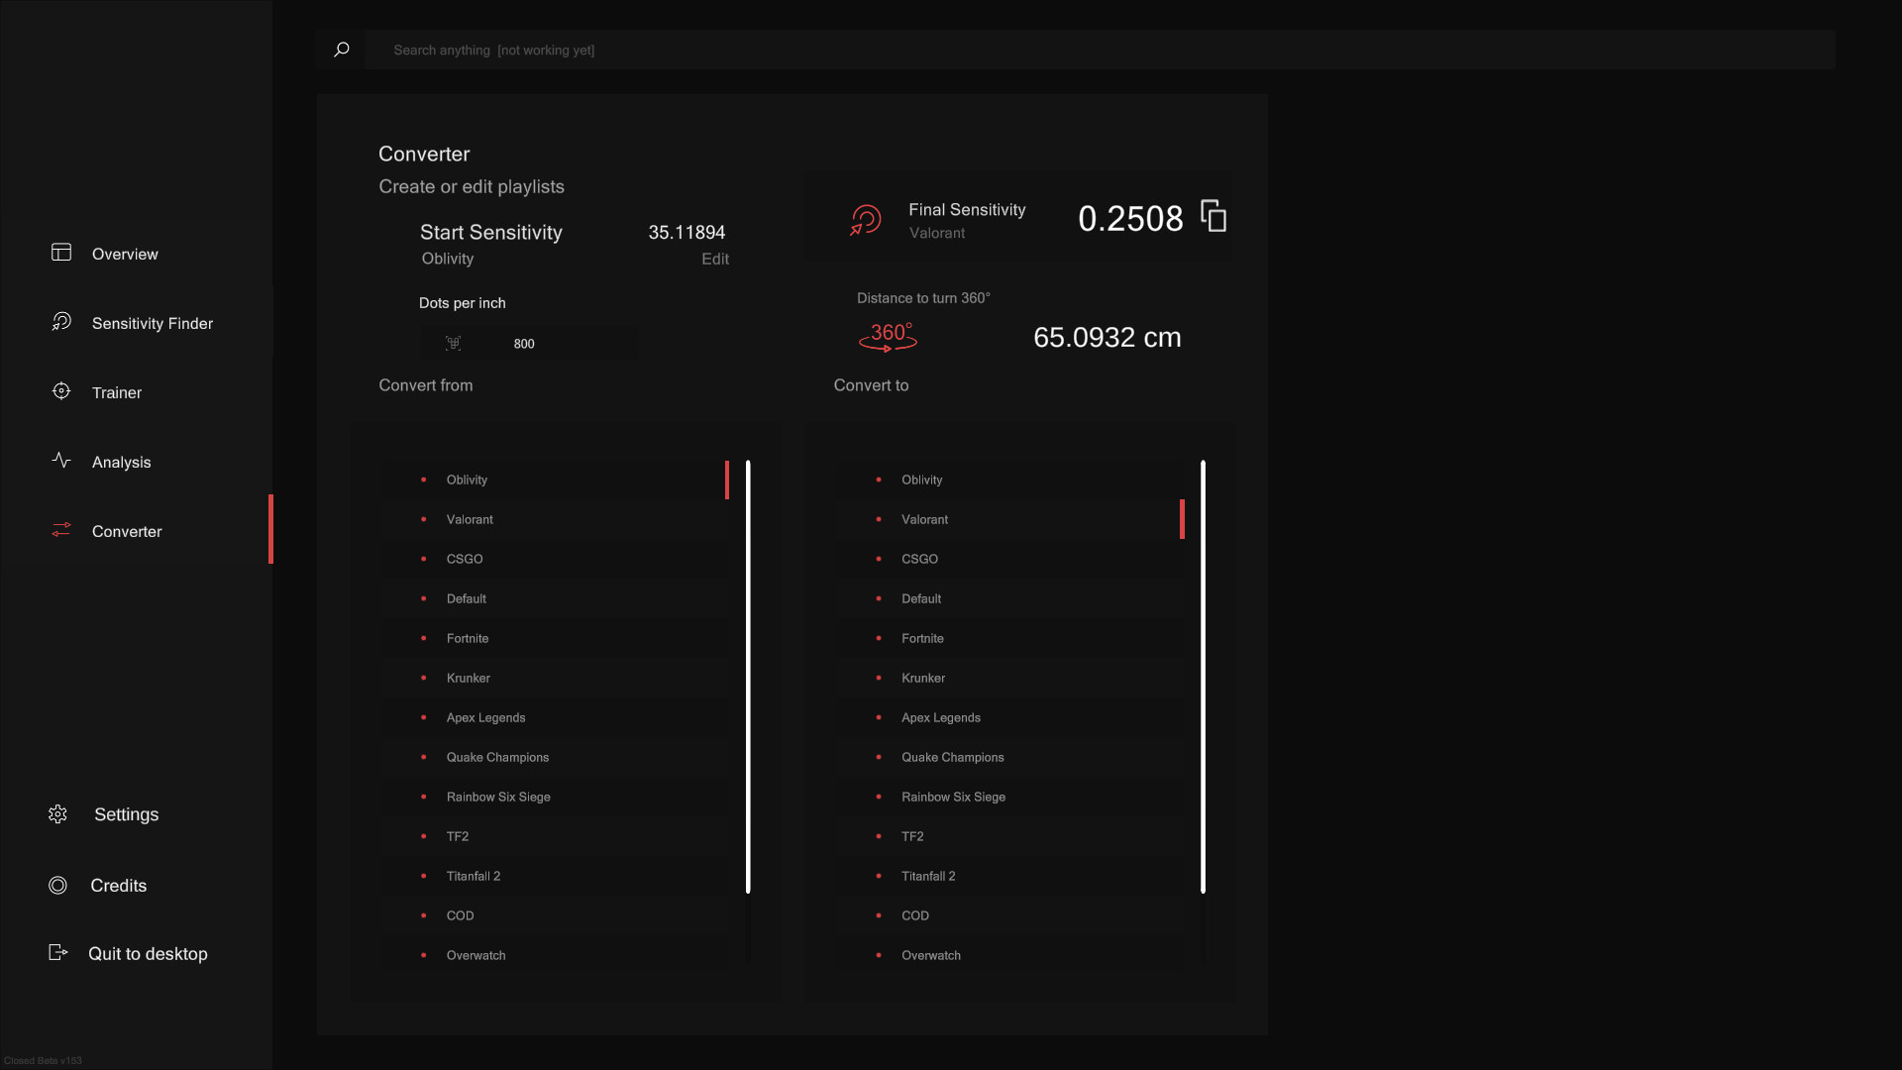Pick Overwatch in Convert to list
Viewport: 1902px width, 1070px height.
click(x=930, y=955)
